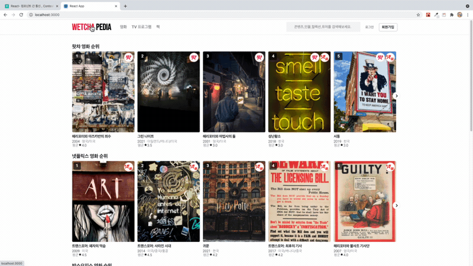Open the 책 menu item
The width and height of the screenshot is (473, 266).
pyautogui.click(x=158, y=27)
